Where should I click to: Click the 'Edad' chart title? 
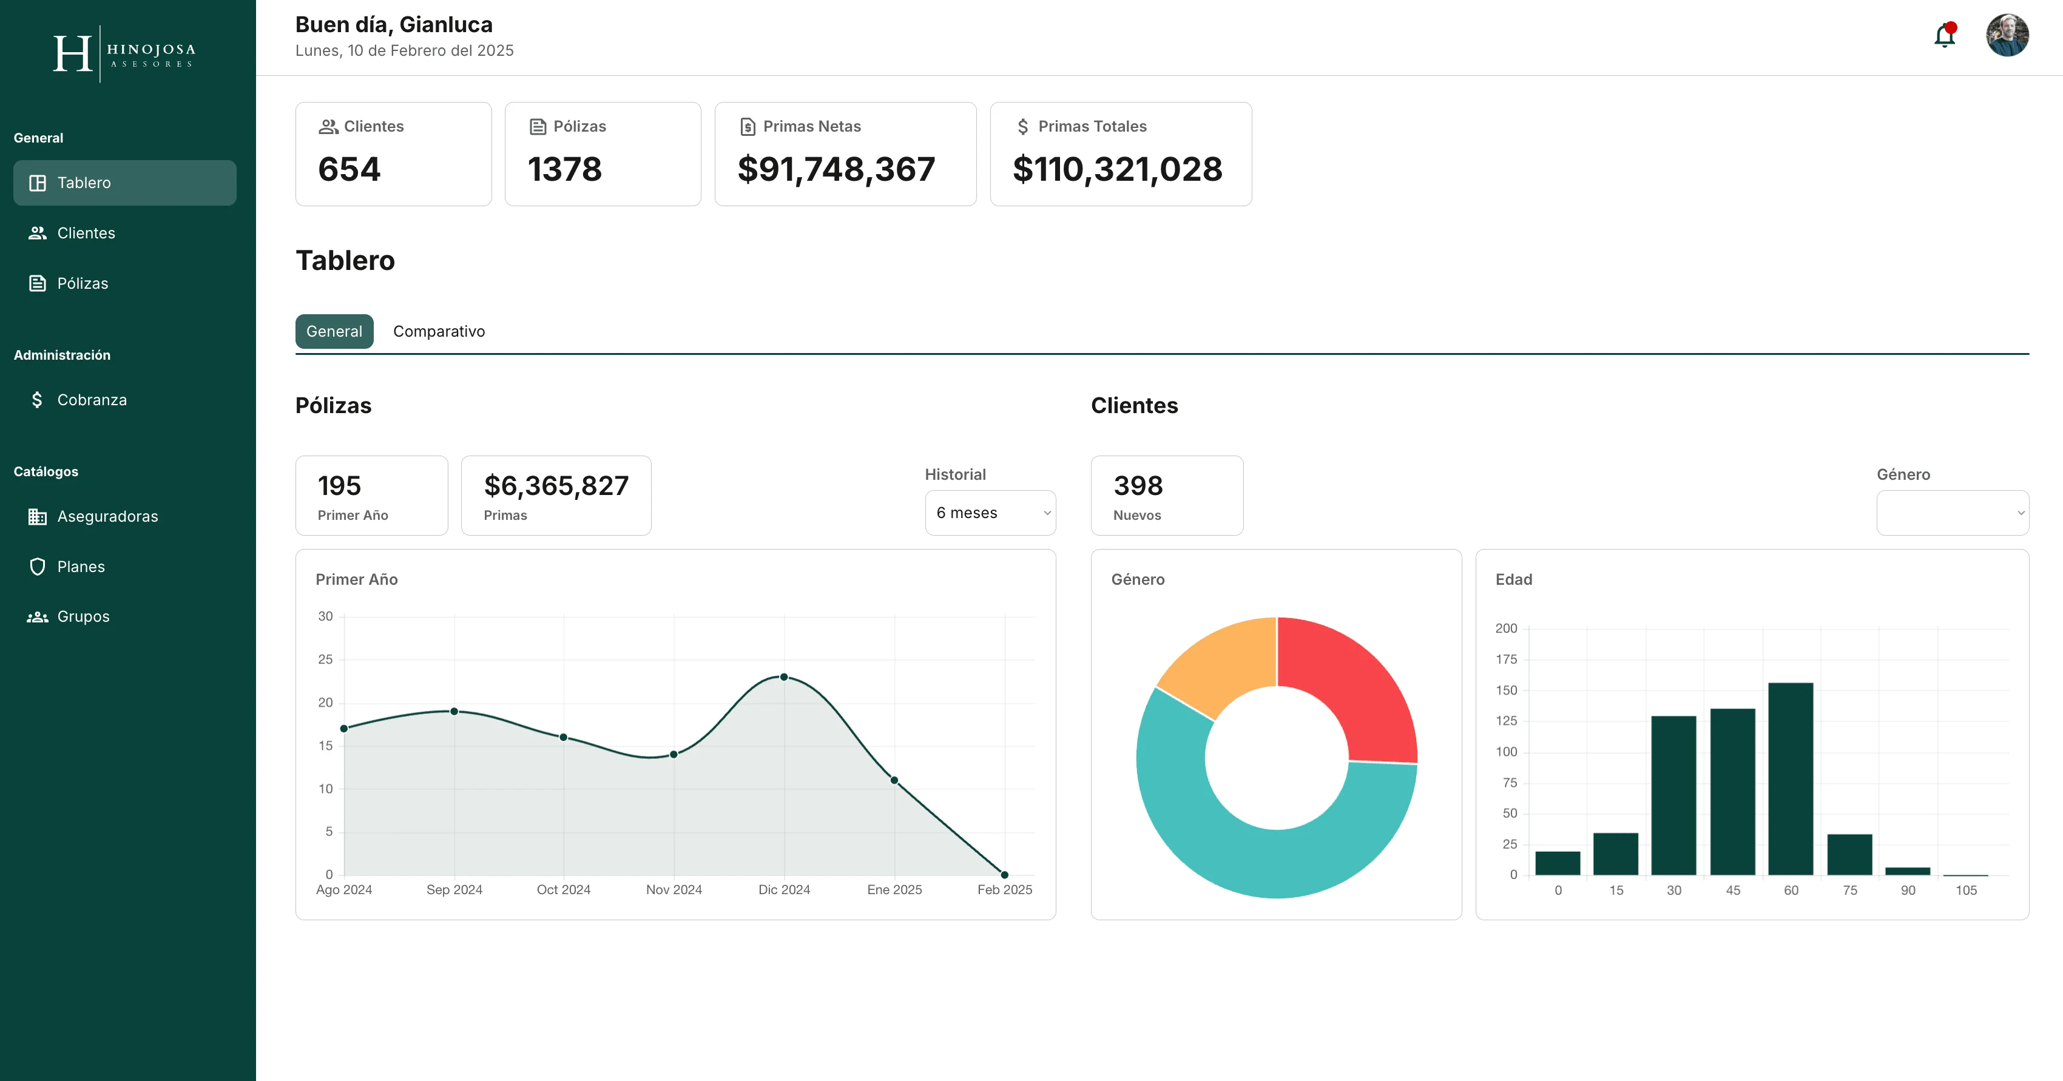coord(1514,579)
